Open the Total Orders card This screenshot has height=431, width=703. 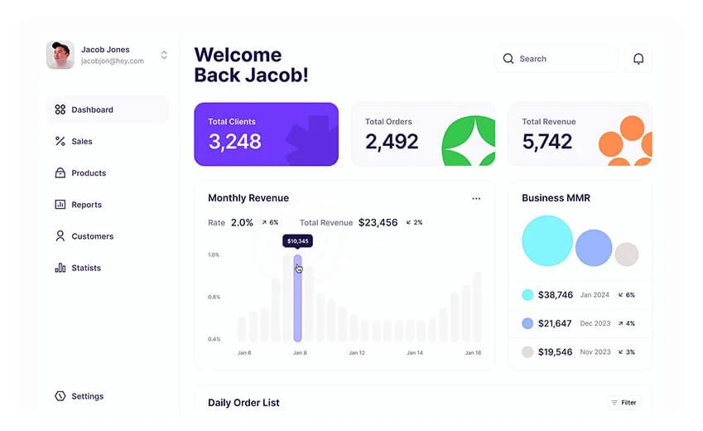pyautogui.click(x=422, y=134)
